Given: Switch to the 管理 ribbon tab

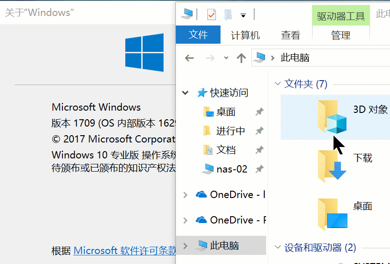Looking at the screenshot, I should tap(340, 35).
